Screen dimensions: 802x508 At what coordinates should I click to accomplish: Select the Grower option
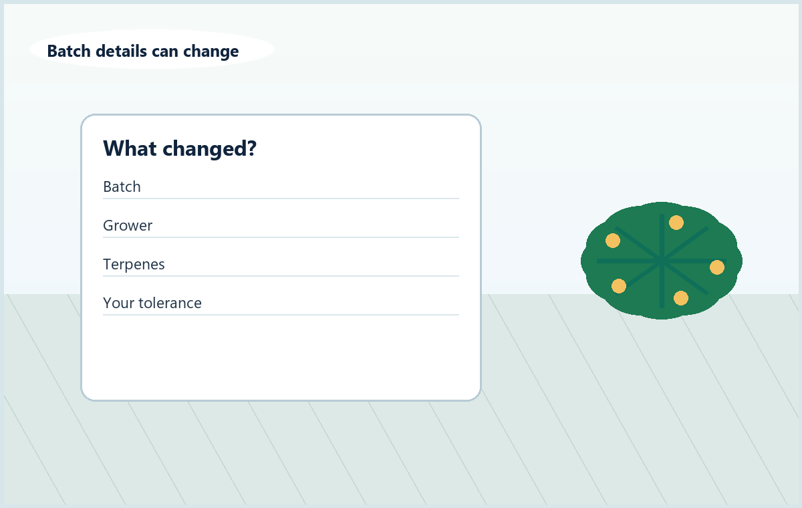pos(281,226)
